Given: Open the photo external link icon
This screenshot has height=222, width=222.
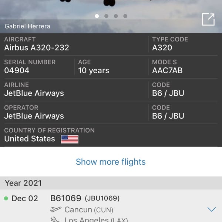Looking at the screenshot, I should coord(208,20).
